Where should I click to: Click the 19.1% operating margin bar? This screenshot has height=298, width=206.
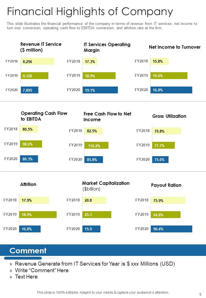[100, 90]
